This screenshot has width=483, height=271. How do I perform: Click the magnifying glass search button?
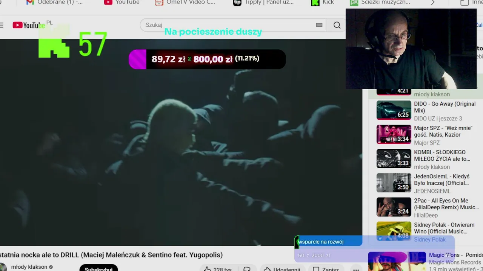pos(337,25)
